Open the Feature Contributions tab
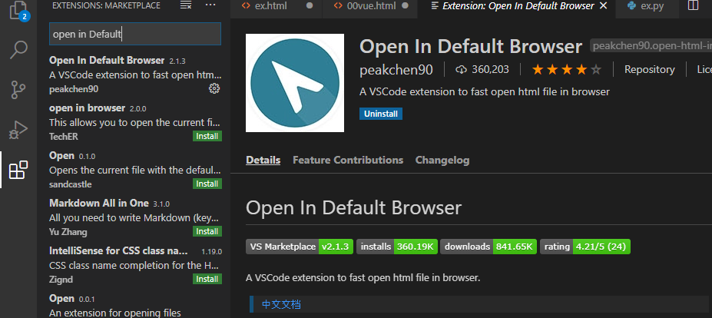 click(348, 160)
